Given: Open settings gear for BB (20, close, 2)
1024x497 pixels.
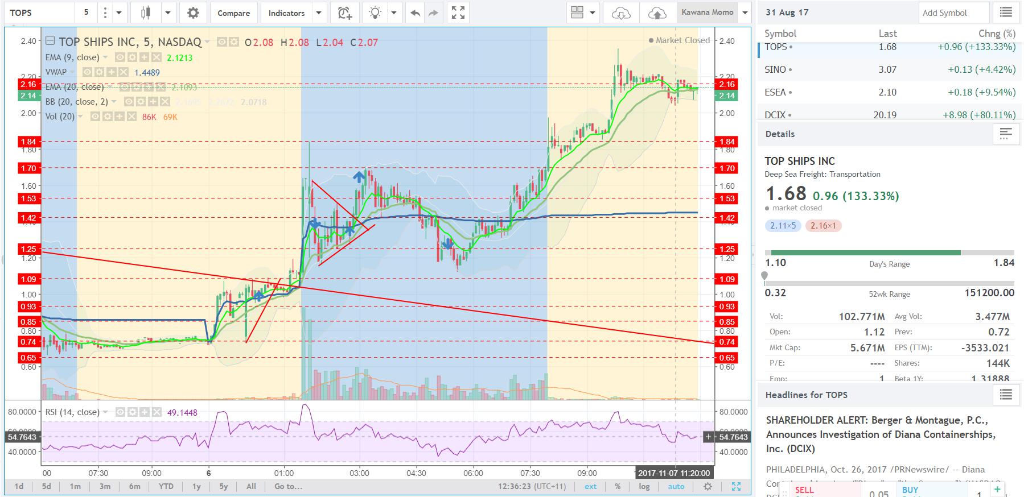Looking at the screenshot, I should click(x=141, y=102).
